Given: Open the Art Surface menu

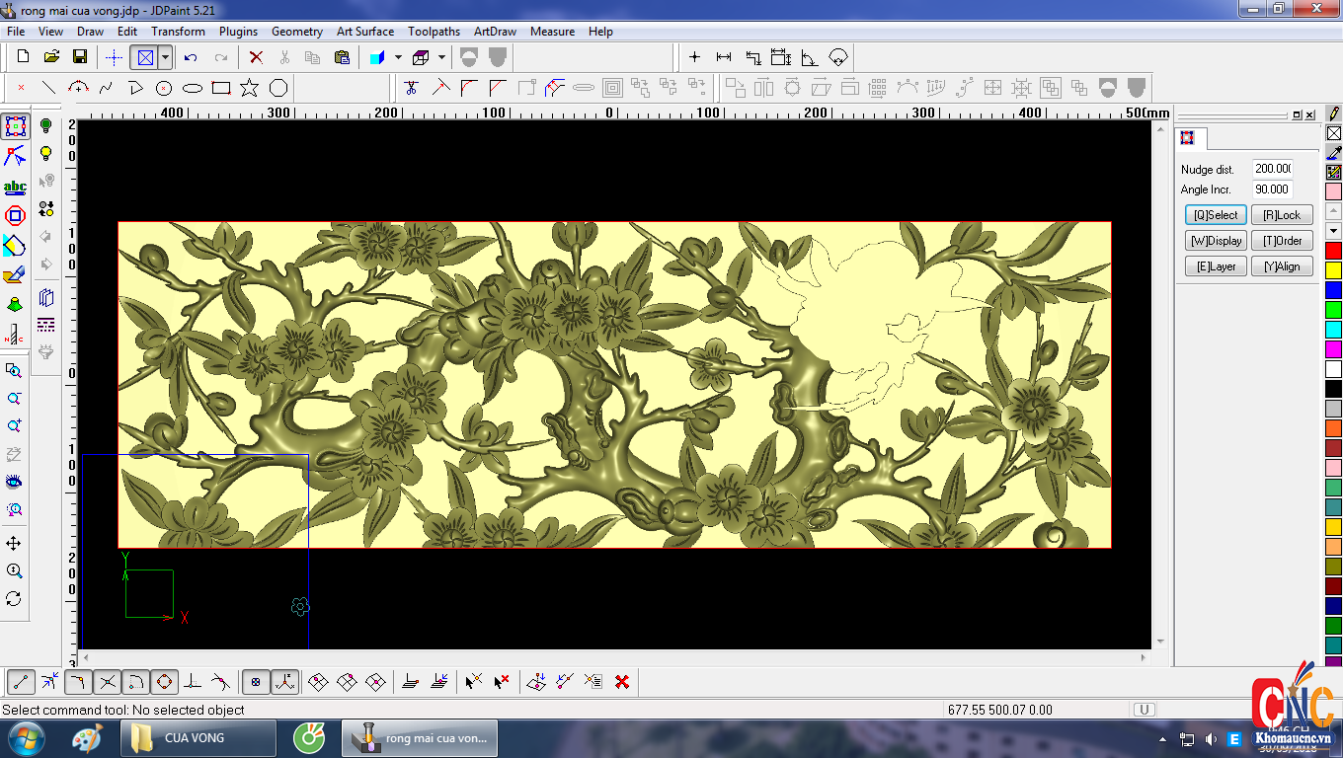Looking at the screenshot, I should click(x=364, y=32).
